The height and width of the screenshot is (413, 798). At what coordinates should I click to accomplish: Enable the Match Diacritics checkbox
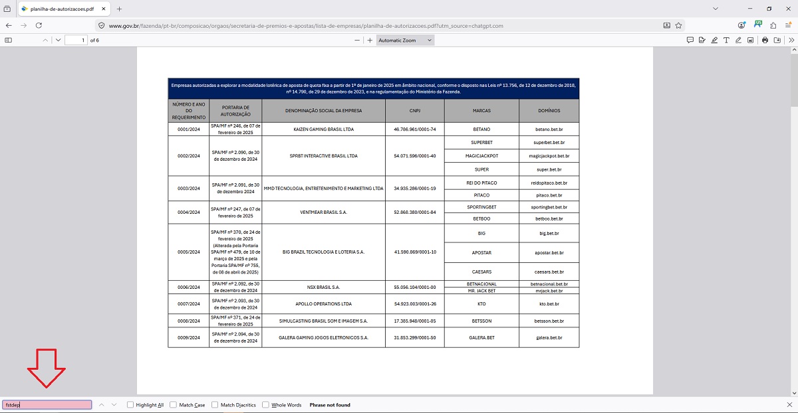(x=215, y=404)
